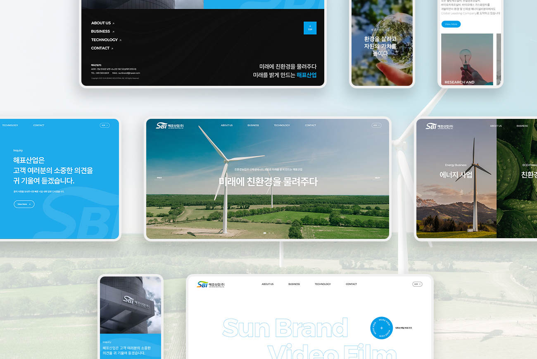Click the circular MORE VIEW plus button
Viewport: 537px width, 359px height.
click(x=381, y=328)
